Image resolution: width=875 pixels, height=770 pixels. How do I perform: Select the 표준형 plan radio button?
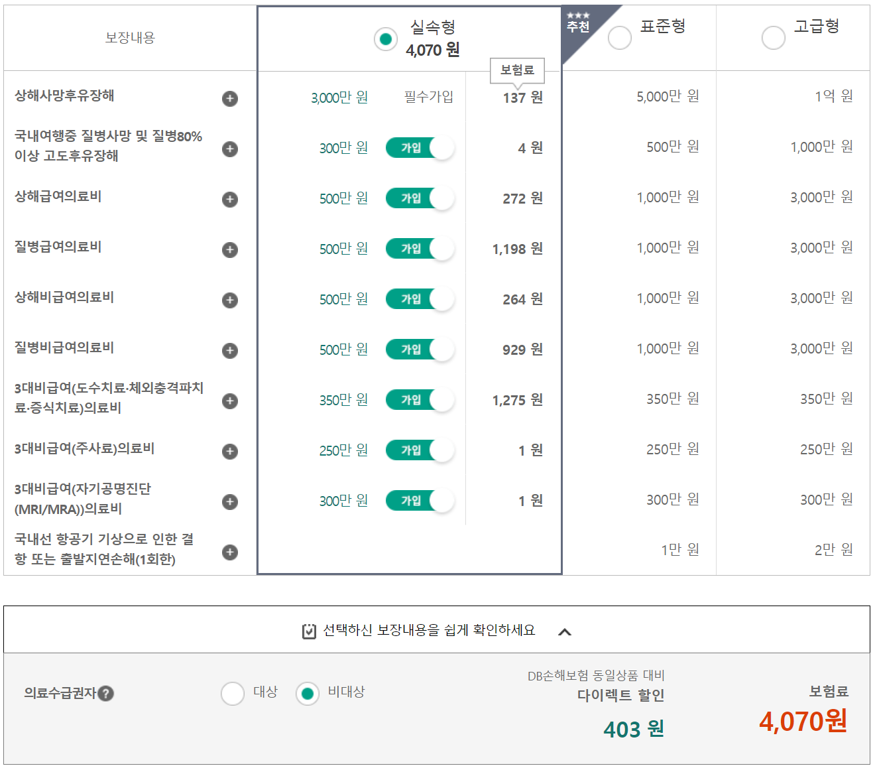619,38
